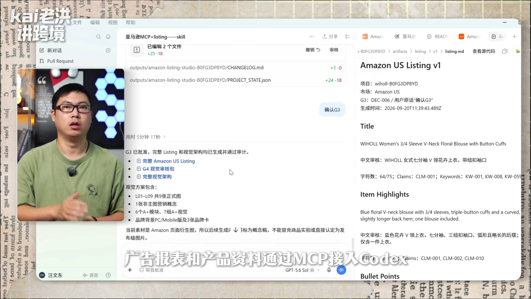Switch to README tab
The height and width of the screenshot is (299, 531).
(x=438, y=37)
